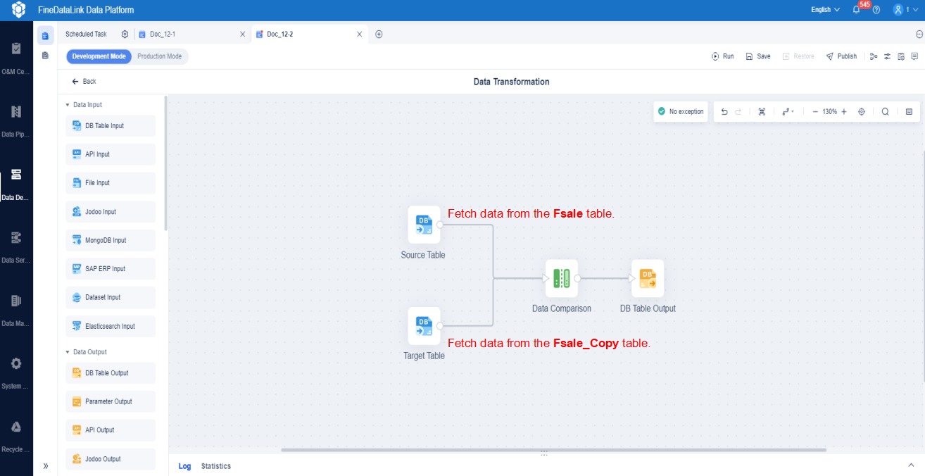
Task: Select the Source Table node
Action: point(424,224)
